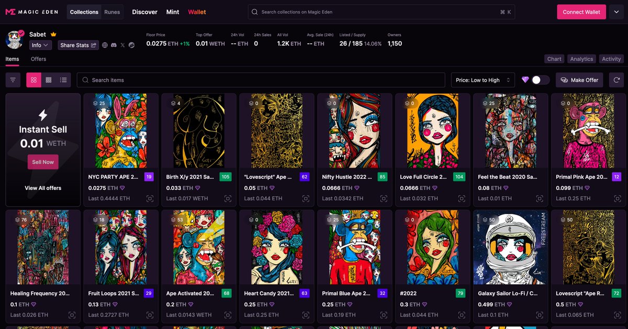Click the rarity badge 19 on NYC PARTY APE
Image resolution: width=628 pixels, height=329 pixels.
[149, 177]
